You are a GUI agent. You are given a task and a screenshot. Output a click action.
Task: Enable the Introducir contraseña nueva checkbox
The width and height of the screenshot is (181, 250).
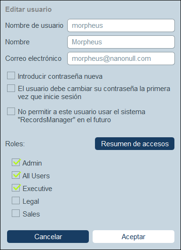click(11, 75)
